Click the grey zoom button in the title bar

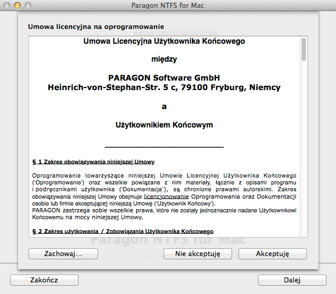28,5
